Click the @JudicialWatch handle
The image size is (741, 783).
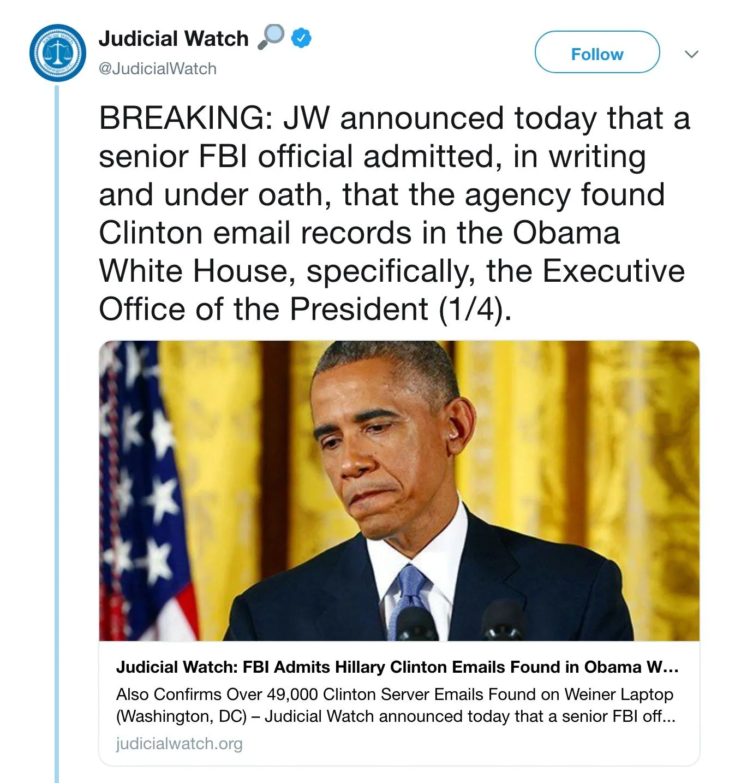(158, 69)
